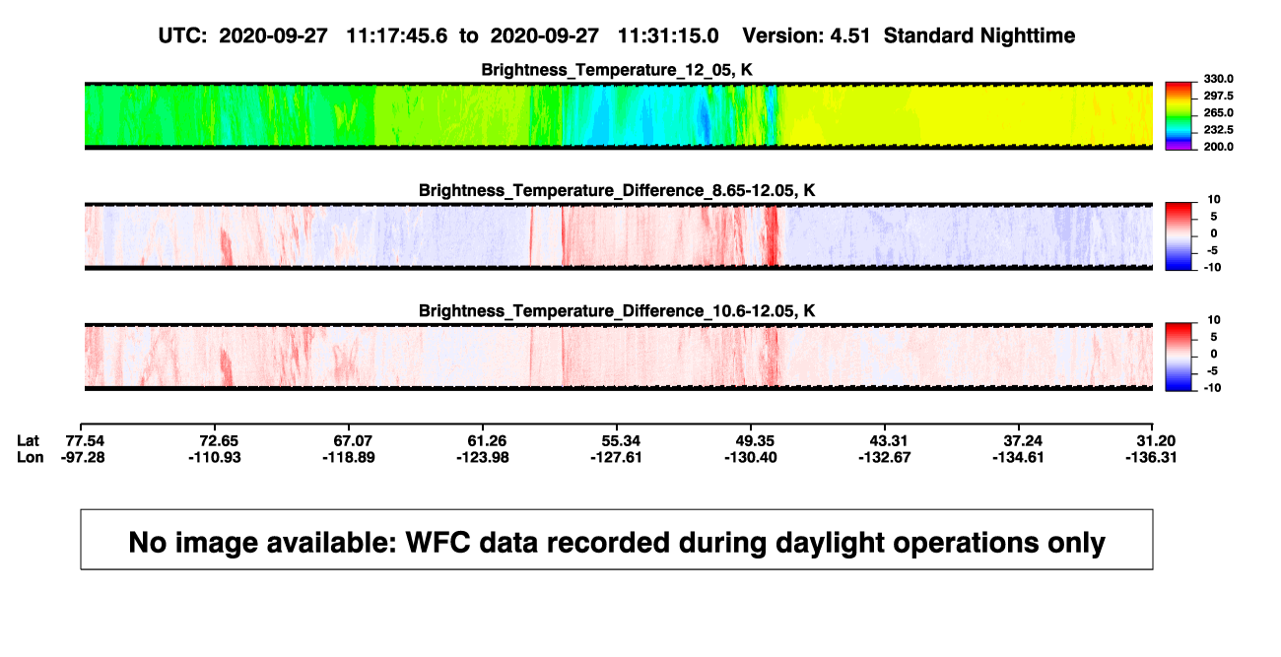Click the 12.05 K brightness temperature image strip

pyautogui.click(x=617, y=116)
